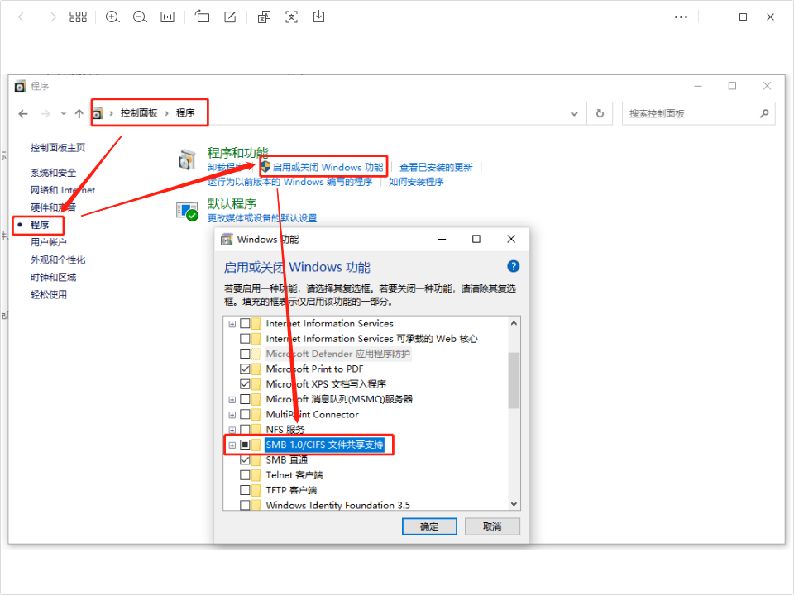Open Clock and Region category
The height and width of the screenshot is (595, 794).
53,278
